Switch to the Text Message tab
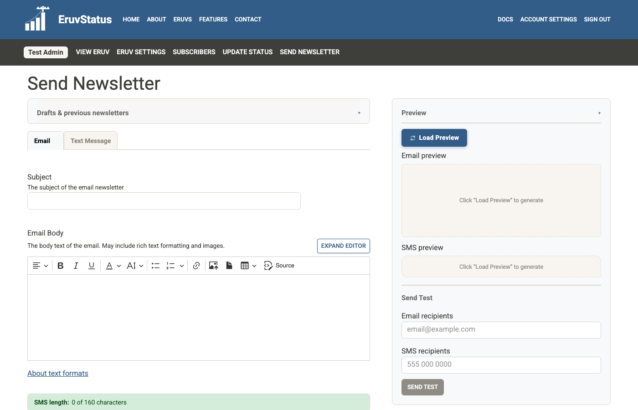This screenshot has height=410, width=638. (90, 140)
